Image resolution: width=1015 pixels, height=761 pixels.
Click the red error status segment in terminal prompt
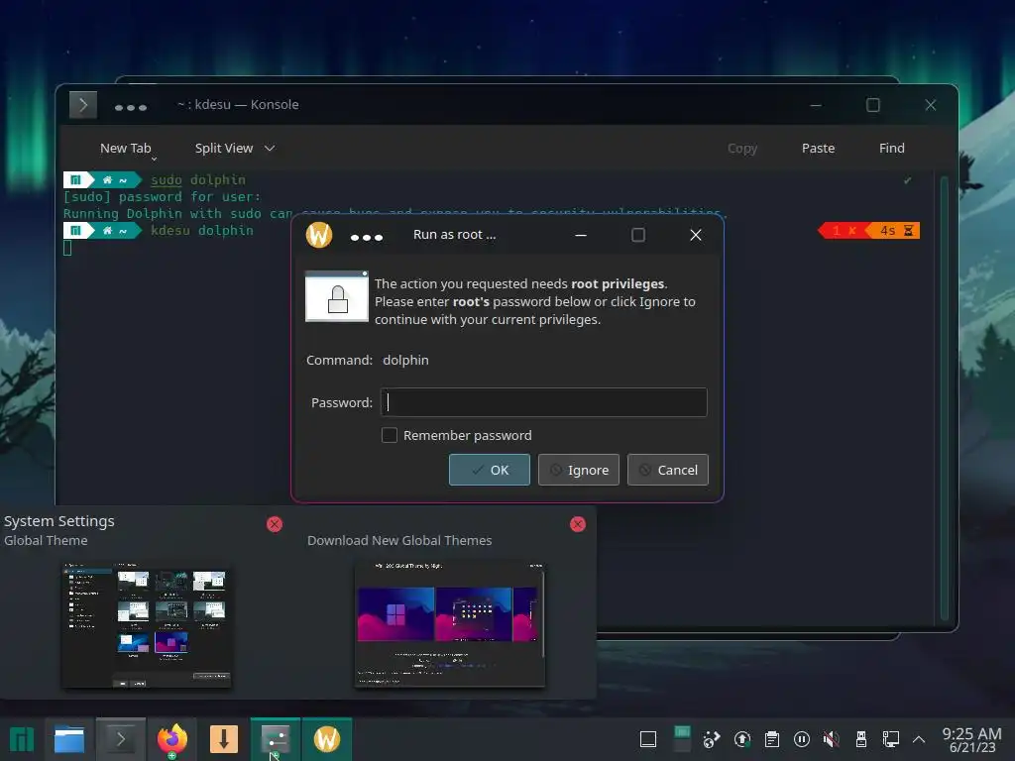point(844,230)
